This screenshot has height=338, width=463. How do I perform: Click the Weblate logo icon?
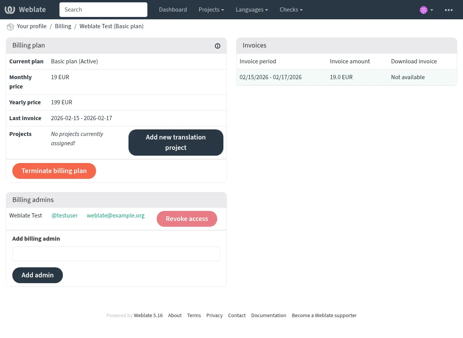pyautogui.click(x=10, y=10)
